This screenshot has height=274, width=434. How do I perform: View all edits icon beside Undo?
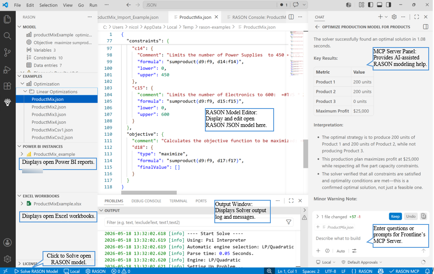[423, 216]
